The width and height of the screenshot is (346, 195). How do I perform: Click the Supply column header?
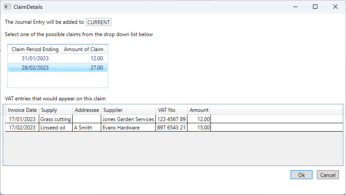pos(56,110)
